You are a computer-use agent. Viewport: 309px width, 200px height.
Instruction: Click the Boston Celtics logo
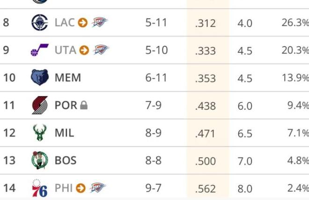(40, 160)
